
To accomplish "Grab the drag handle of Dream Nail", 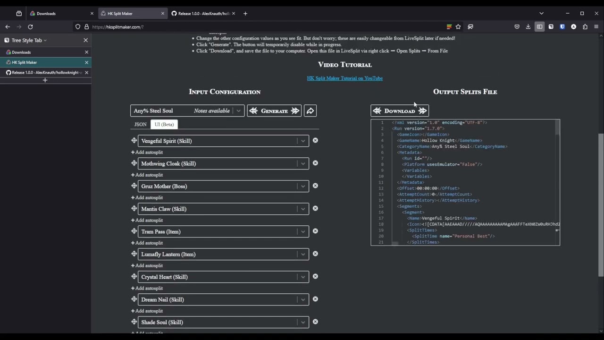I will click(x=134, y=299).
